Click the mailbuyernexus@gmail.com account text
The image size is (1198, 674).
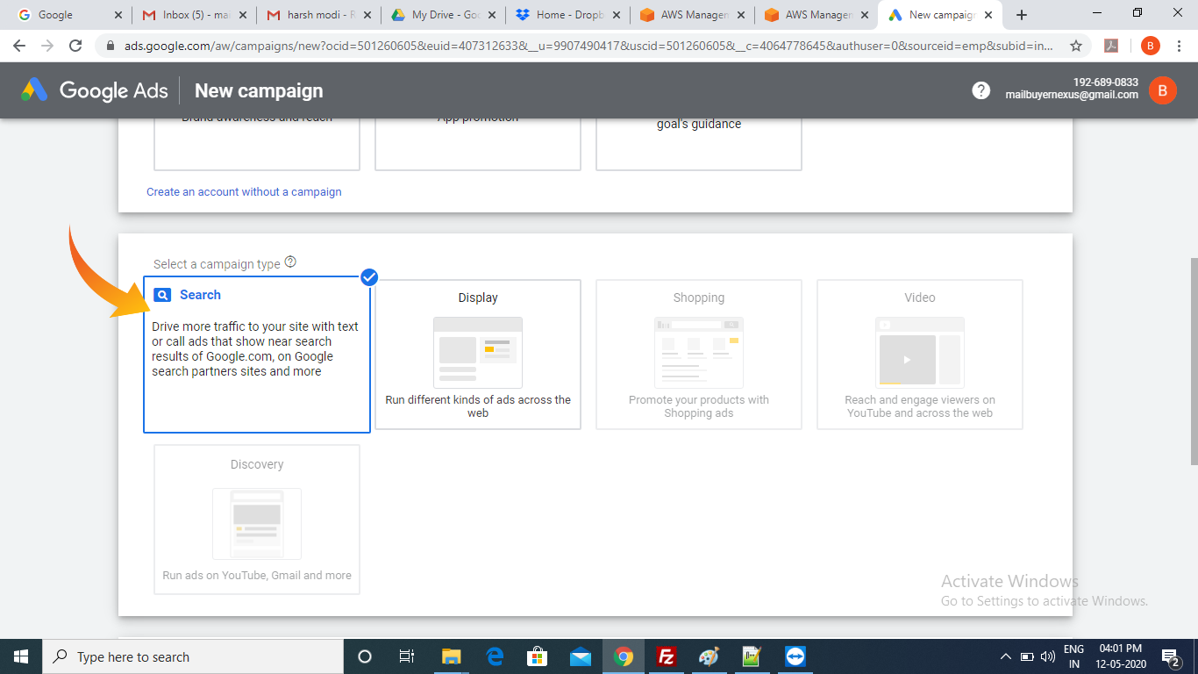[1072, 95]
